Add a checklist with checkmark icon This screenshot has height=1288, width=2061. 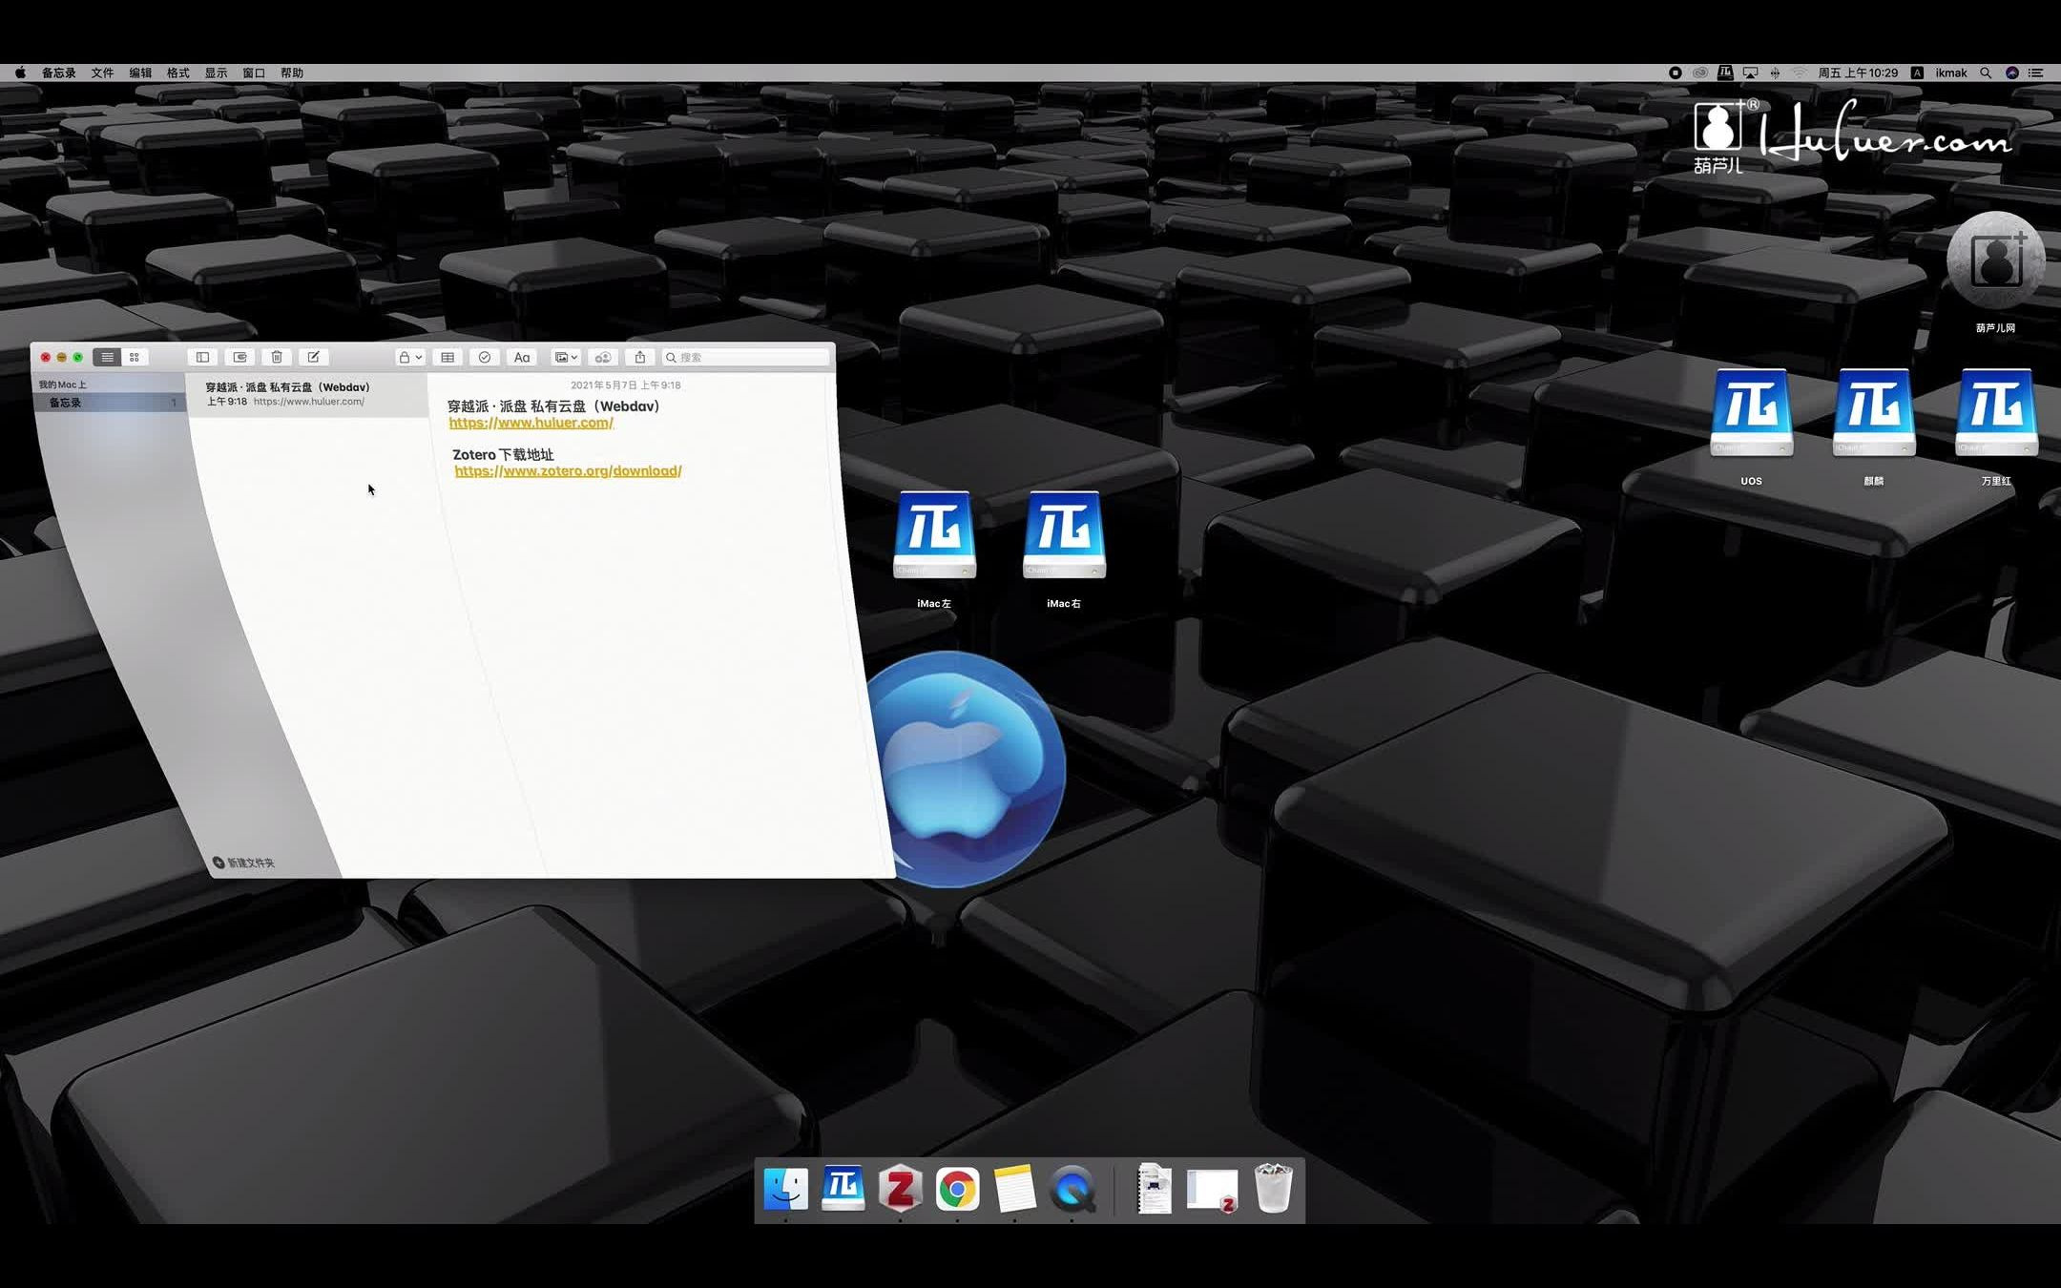coord(485,357)
